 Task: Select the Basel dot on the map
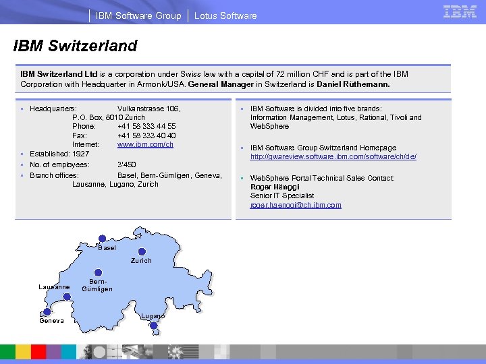point(103,239)
